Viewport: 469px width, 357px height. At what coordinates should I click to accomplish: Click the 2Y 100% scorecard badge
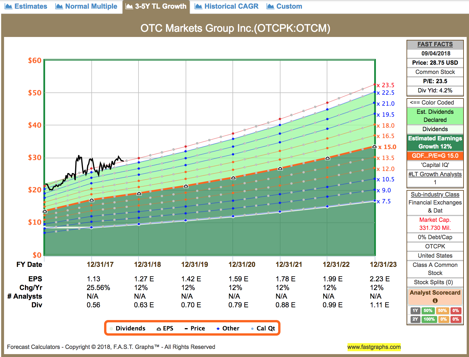point(429,319)
